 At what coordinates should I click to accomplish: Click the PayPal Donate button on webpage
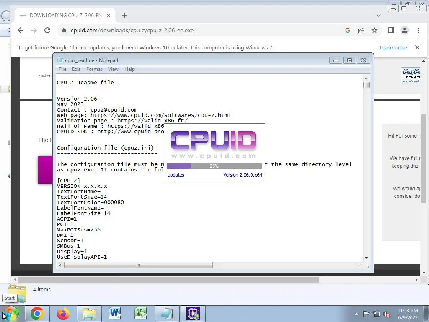tap(411, 75)
